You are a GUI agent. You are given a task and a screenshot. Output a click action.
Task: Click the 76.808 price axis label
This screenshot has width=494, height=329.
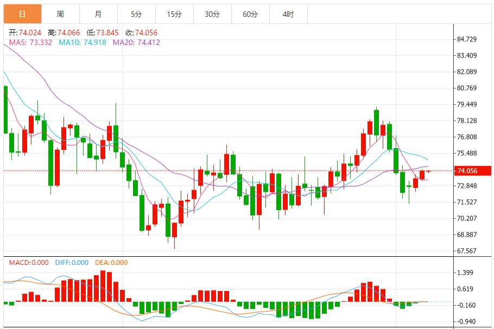[467, 137]
